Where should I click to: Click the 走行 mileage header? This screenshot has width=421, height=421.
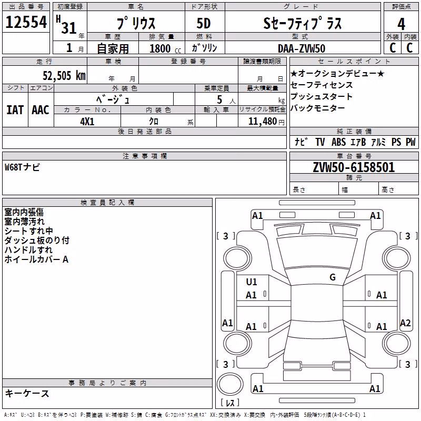(x=45, y=62)
